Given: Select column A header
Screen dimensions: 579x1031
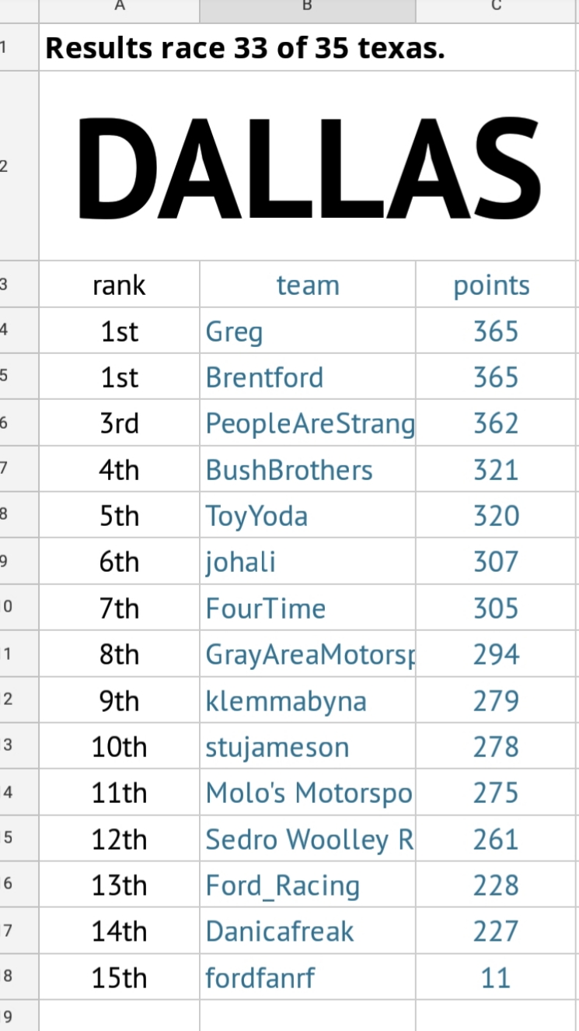Looking at the screenshot, I should tap(119, 8).
